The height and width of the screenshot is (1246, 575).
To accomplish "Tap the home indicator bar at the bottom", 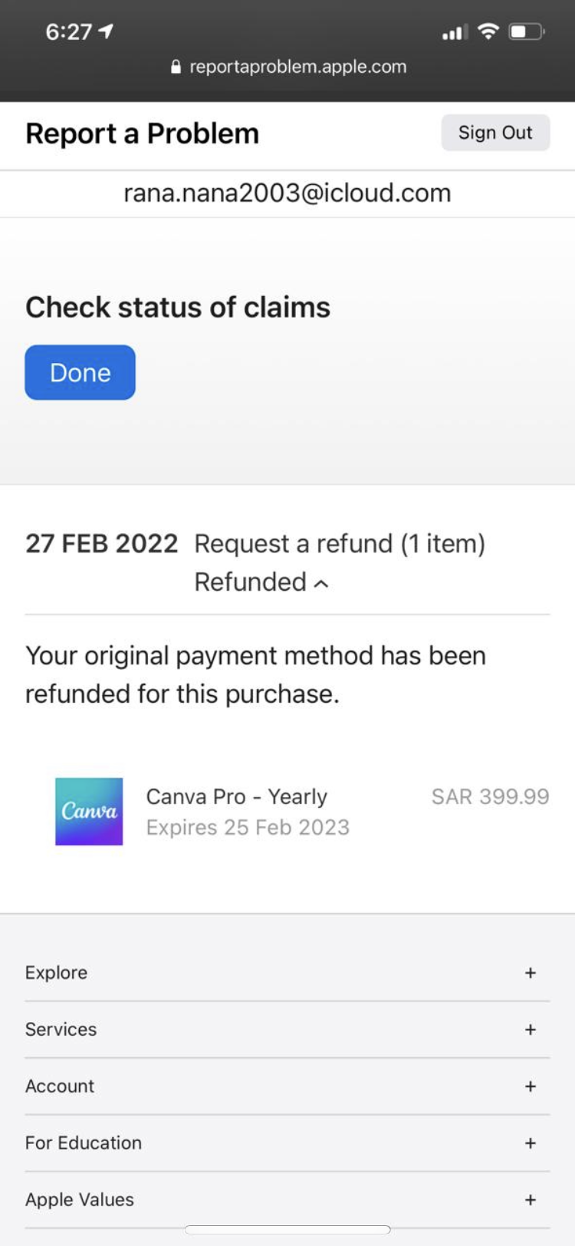I will pos(287,1230).
